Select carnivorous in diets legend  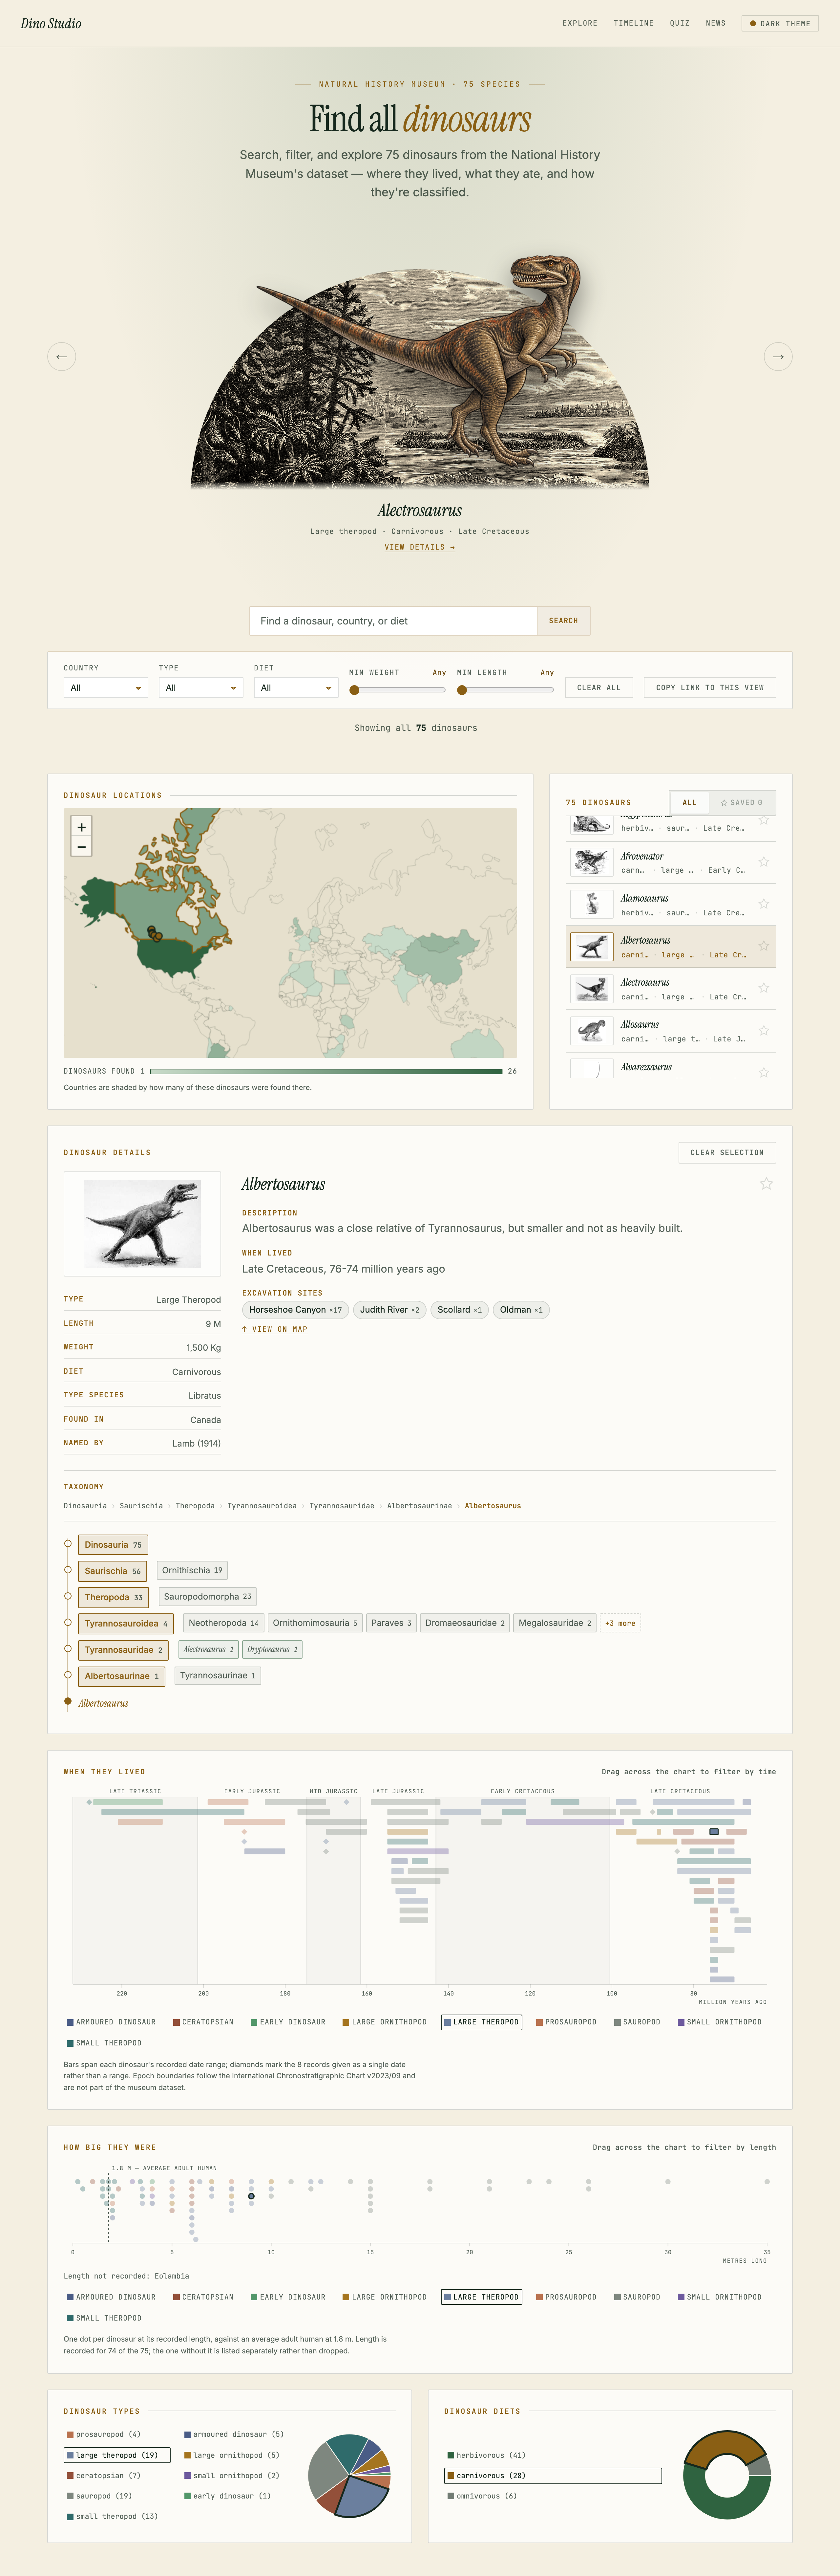553,2476
